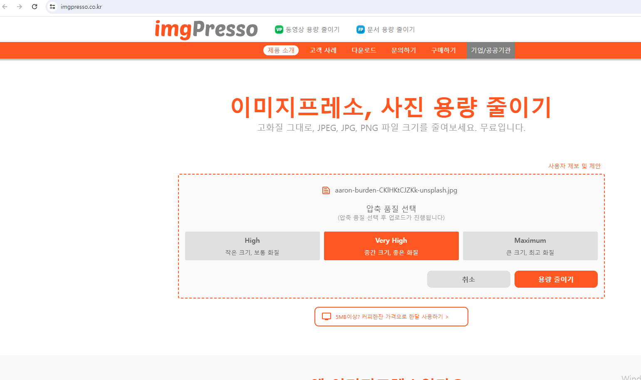
Task: Choose Very High compression quality option
Action: pyautogui.click(x=391, y=246)
